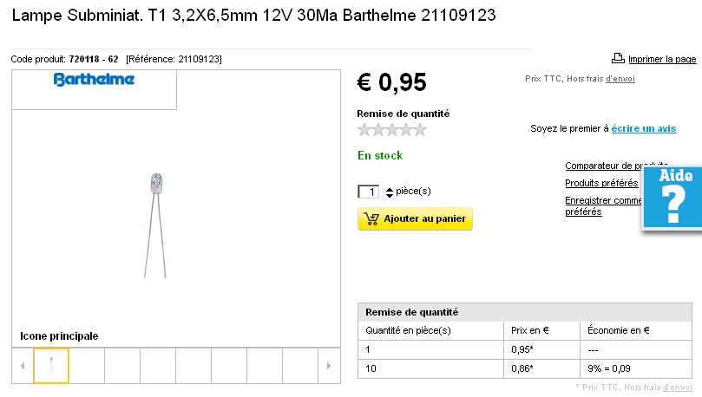This screenshot has width=702, height=397.
Task: Select the 10-piece quantity discount row
Action: pyautogui.click(x=524, y=368)
